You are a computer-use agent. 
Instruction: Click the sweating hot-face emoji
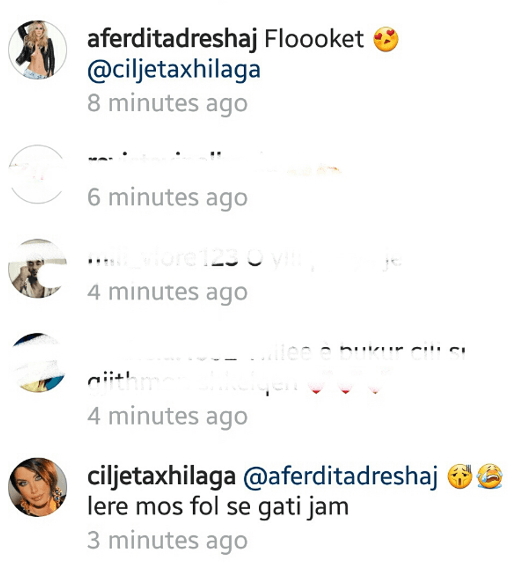(x=460, y=476)
